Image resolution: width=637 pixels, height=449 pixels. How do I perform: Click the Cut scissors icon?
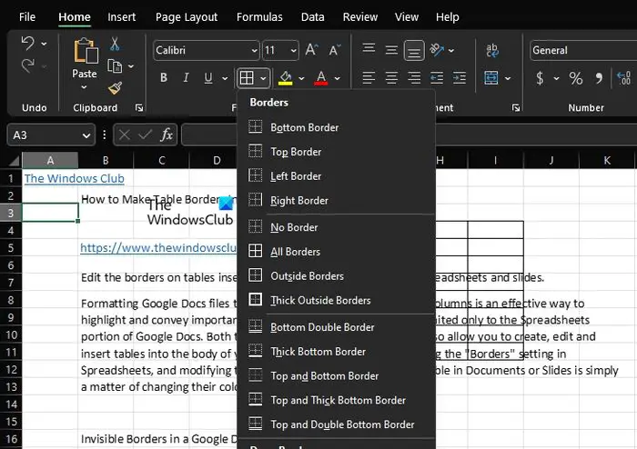[115, 44]
